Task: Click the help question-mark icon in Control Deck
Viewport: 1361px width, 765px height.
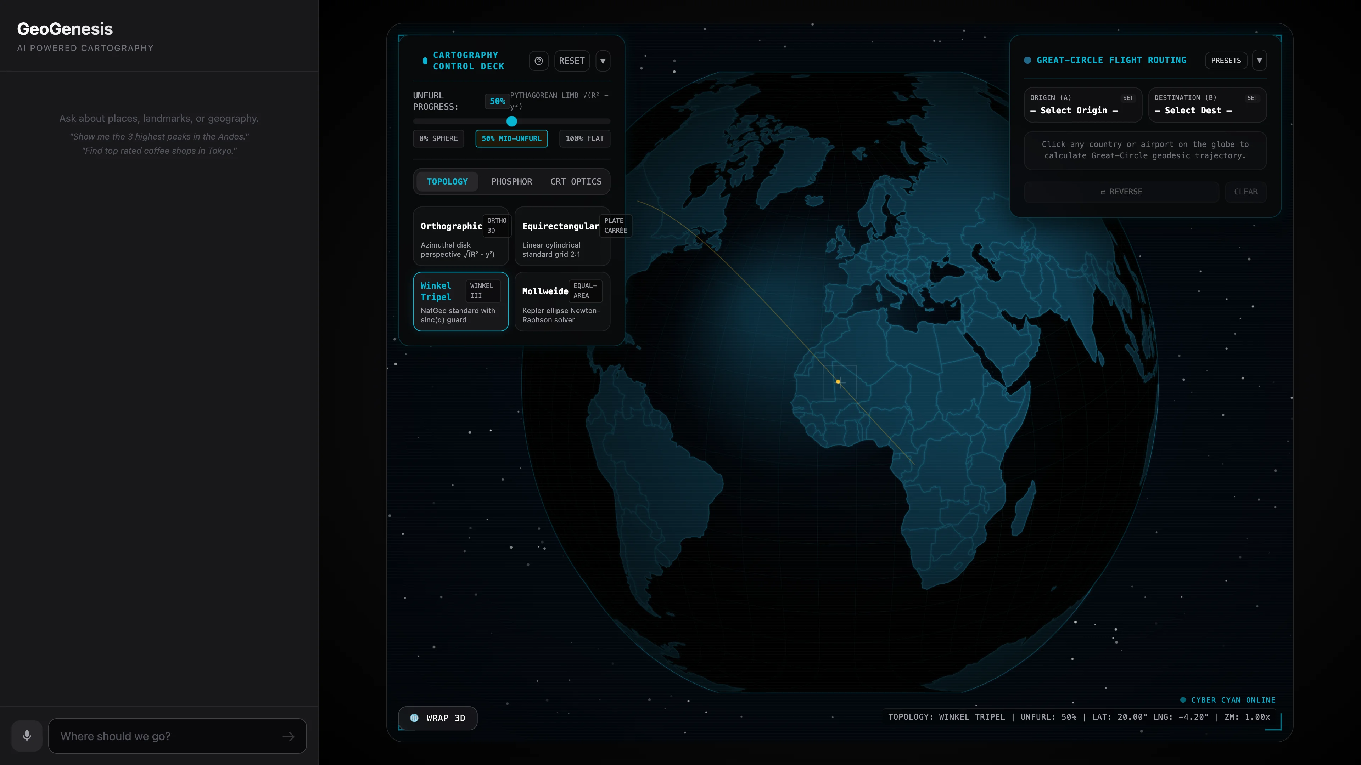Action: click(x=538, y=61)
